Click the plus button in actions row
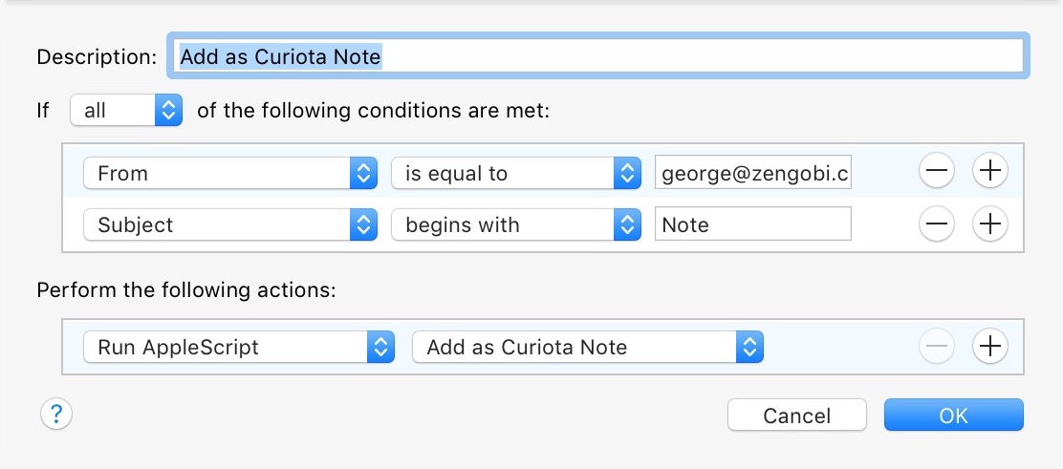1063x469 pixels. 989,347
